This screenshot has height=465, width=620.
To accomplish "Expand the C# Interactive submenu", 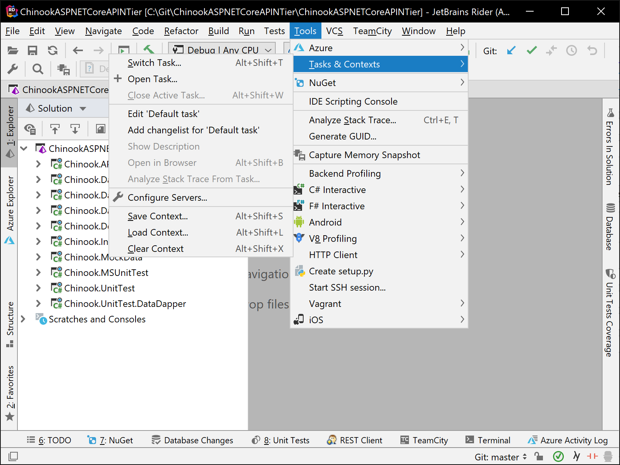I will tap(381, 189).
